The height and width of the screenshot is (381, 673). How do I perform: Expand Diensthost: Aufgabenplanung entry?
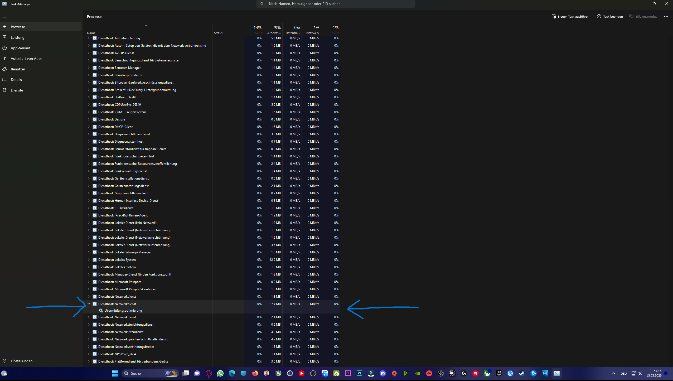89,38
